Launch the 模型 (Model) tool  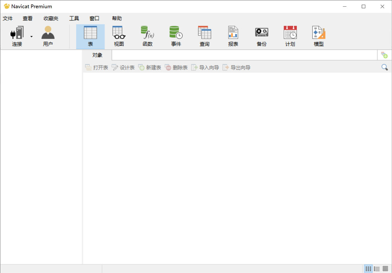(x=319, y=36)
